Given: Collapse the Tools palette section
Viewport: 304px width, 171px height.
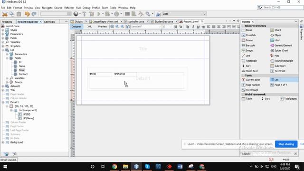Looking at the screenshot, I should coord(243,76).
